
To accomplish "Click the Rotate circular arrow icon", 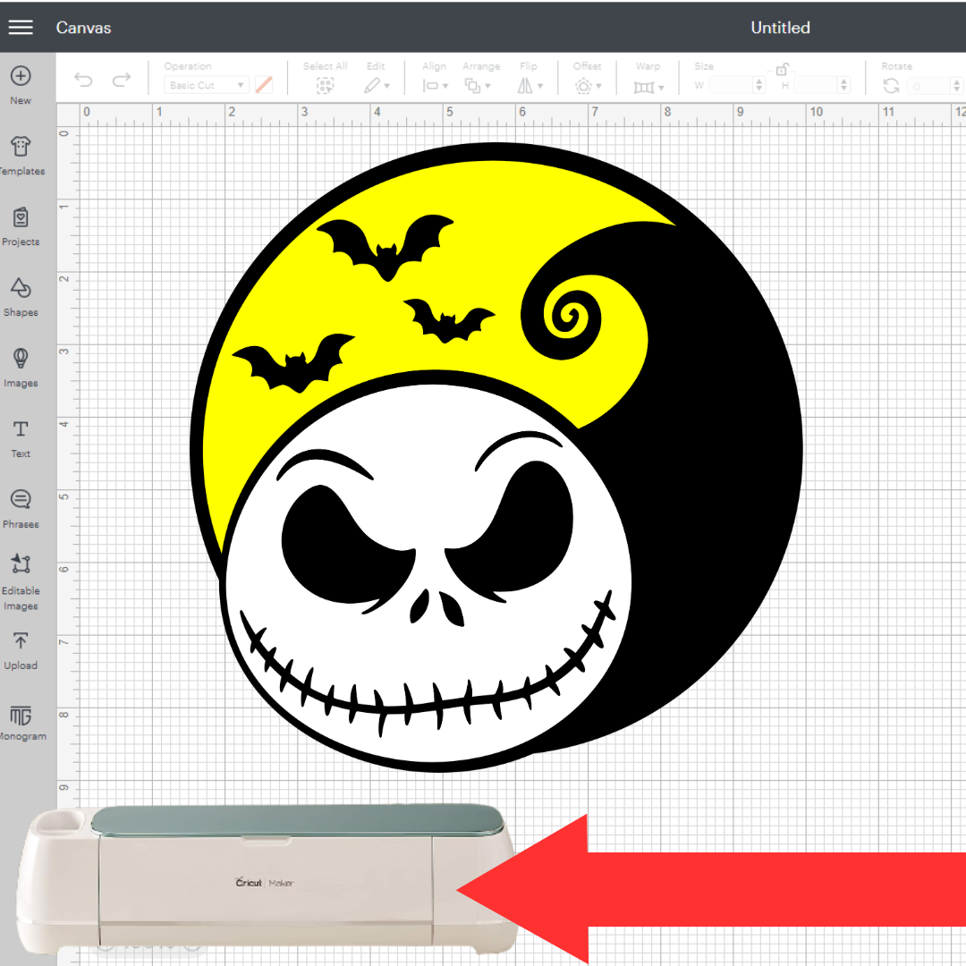I will click(x=891, y=86).
